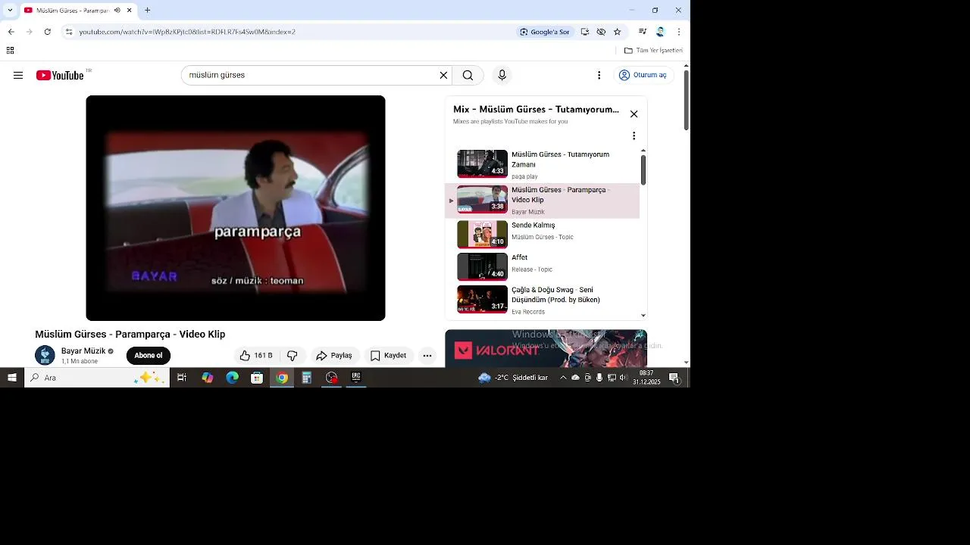The image size is (970, 545).
Task: Share the video with Paylaş button
Action: click(x=334, y=356)
